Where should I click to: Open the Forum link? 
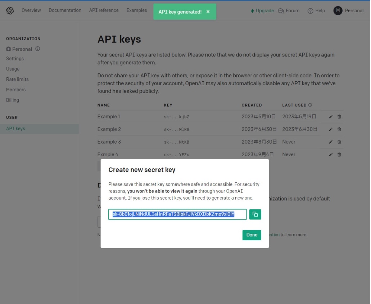coord(289,11)
